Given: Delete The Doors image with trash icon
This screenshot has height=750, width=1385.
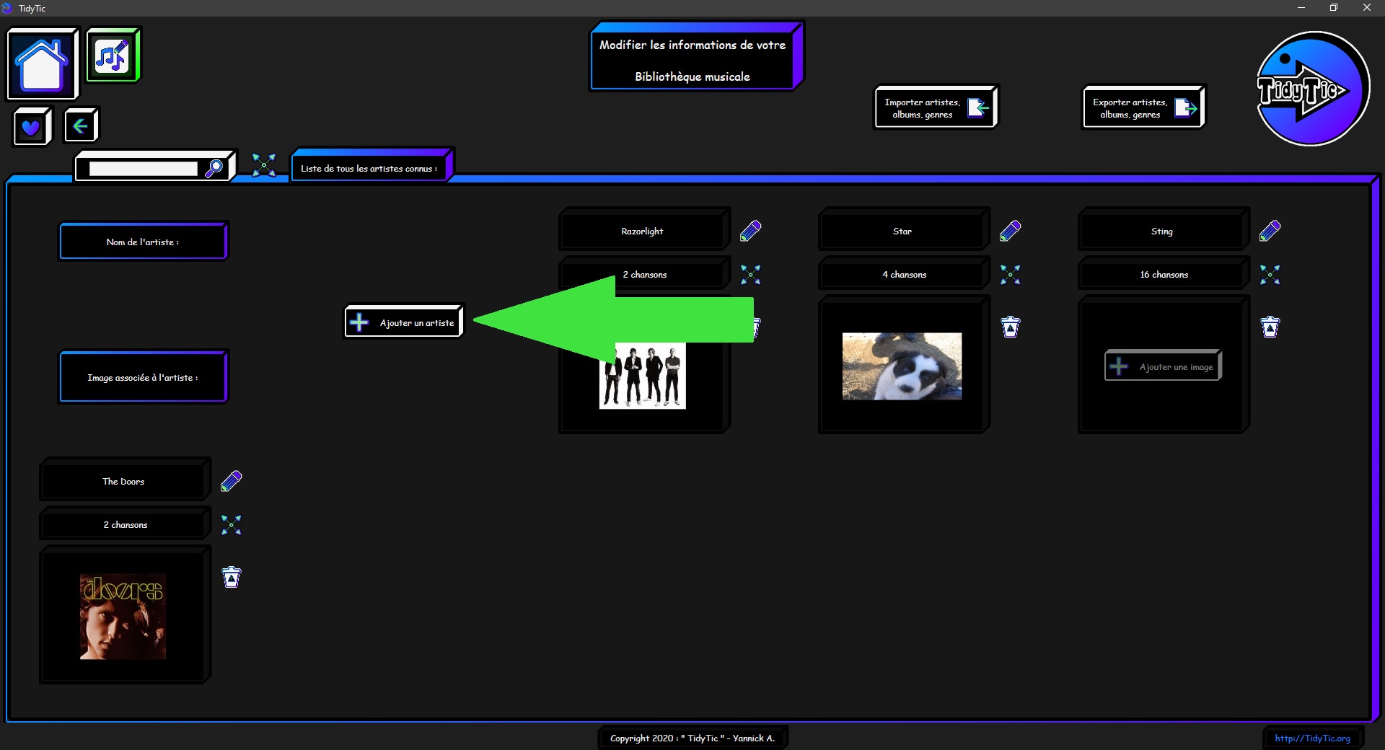Looking at the screenshot, I should pos(231,577).
